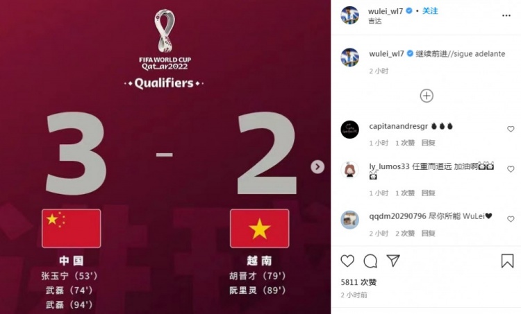Share the post via paper plane icon
The height and width of the screenshot is (314, 521).
click(393, 261)
